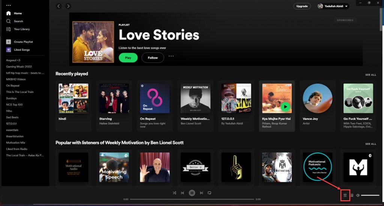See all Popular with listeners items
This screenshot has height=206, width=384.
click(x=370, y=144)
